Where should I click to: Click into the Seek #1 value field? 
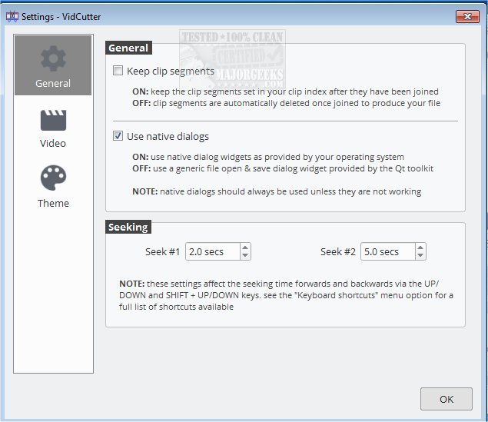213,251
